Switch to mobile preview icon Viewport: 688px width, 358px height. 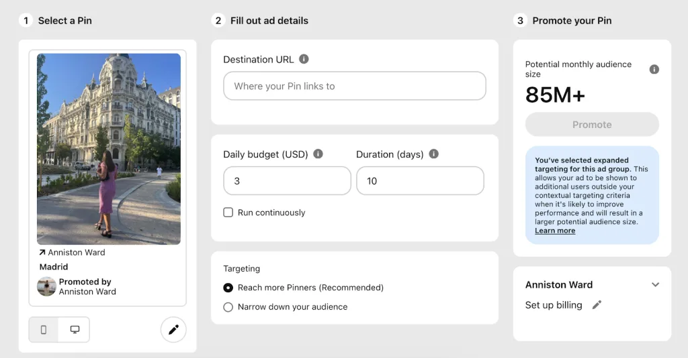coord(44,330)
